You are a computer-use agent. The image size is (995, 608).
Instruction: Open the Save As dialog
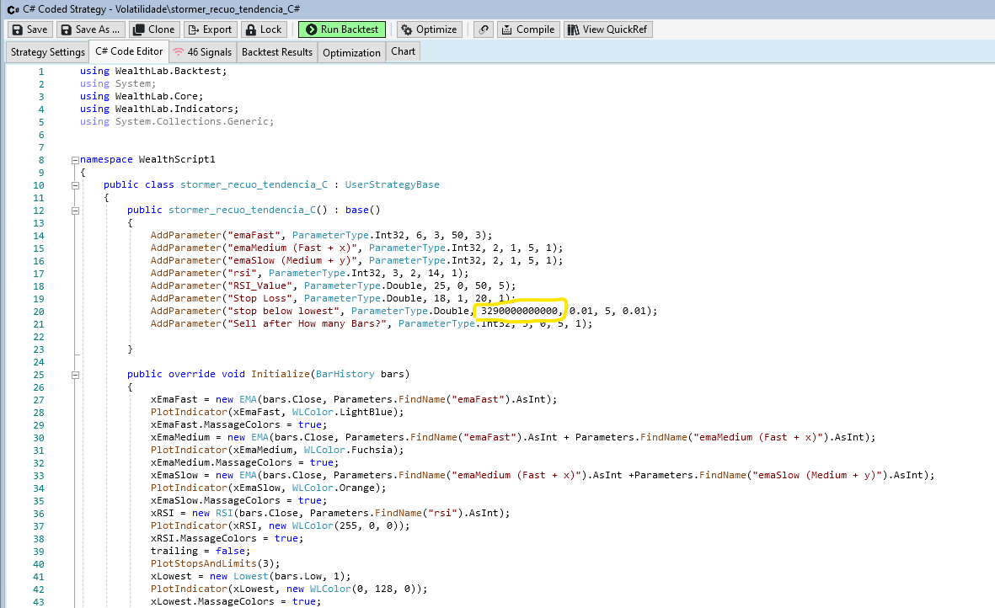(x=90, y=29)
